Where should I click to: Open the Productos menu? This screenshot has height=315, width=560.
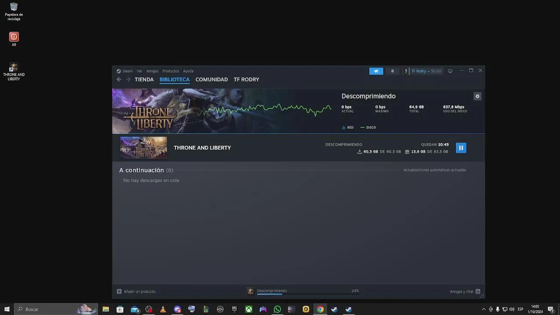click(x=171, y=71)
